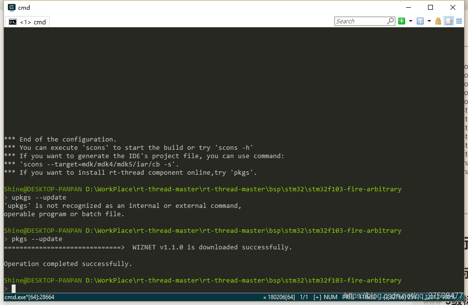Open a new console with the green plus icon
Image resolution: width=468 pixels, height=305 pixels.
tap(402, 21)
